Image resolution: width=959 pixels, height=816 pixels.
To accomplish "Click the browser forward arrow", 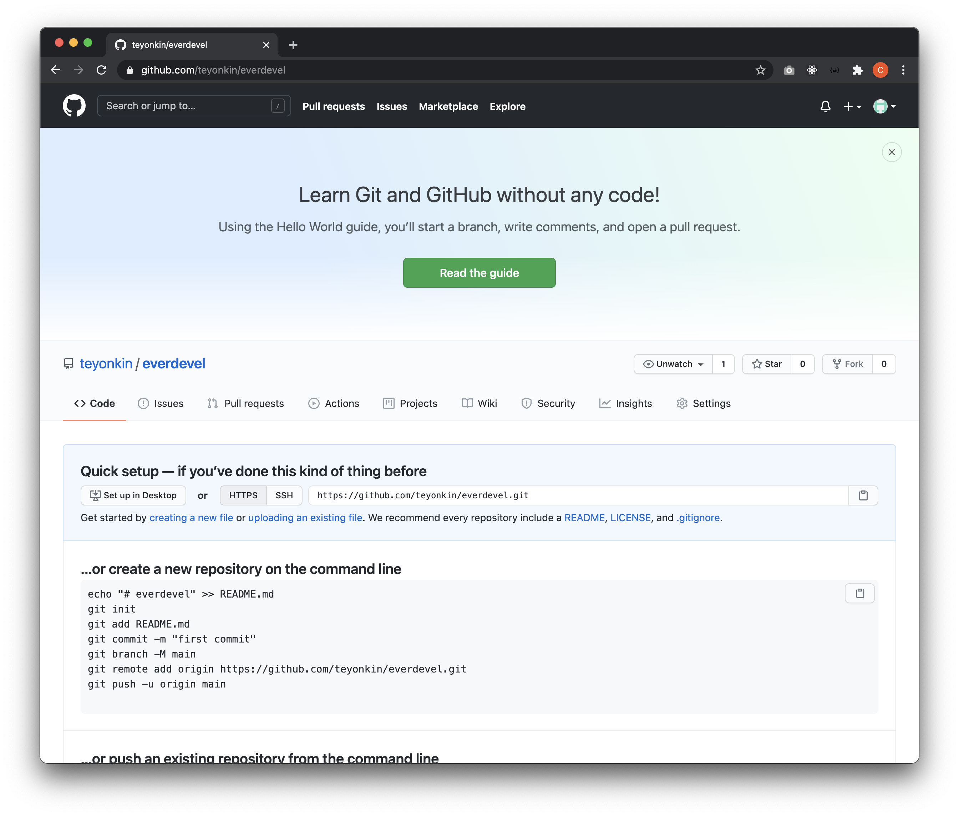I will tap(78, 70).
